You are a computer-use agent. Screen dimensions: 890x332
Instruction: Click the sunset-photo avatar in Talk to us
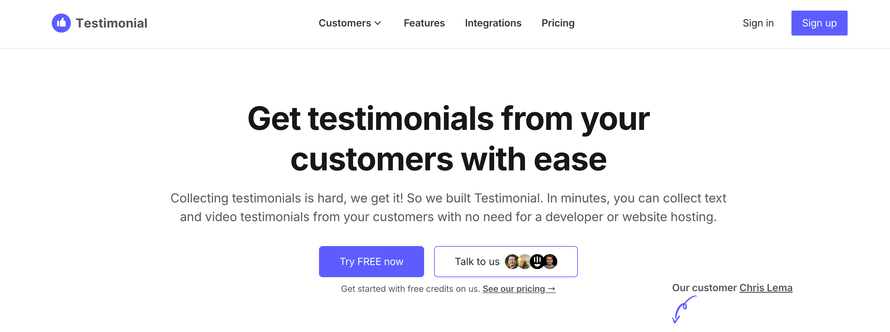click(525, 262)
